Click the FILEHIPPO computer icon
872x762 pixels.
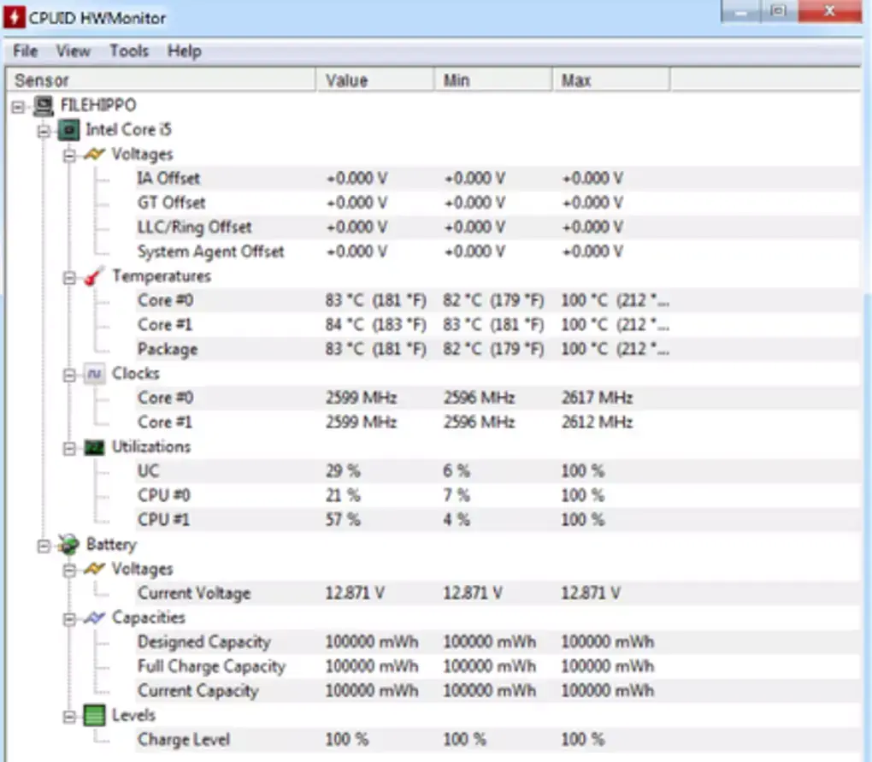point(44,105)
